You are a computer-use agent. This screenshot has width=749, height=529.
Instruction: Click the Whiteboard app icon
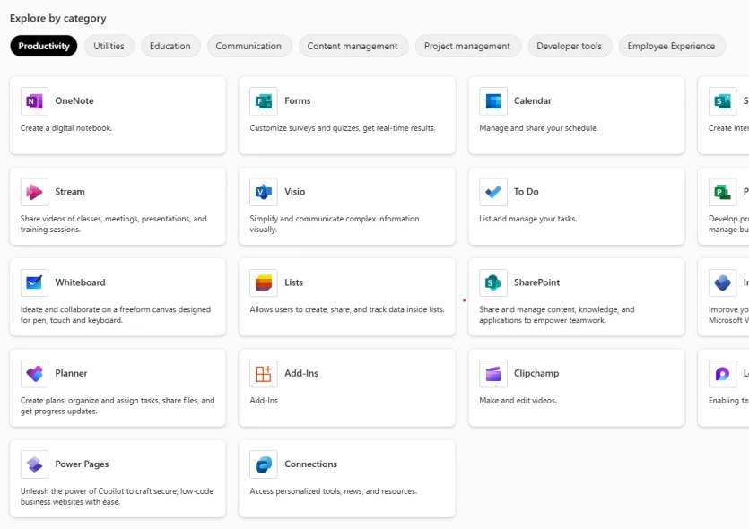click(34, 282)
